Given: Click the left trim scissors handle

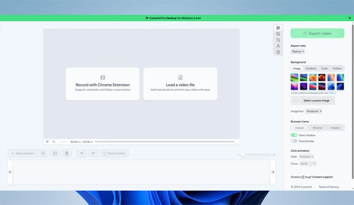Looking at the screenshot, I should click(x=10, y=172).
